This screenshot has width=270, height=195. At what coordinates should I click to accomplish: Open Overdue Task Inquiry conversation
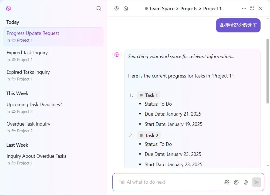53,127
